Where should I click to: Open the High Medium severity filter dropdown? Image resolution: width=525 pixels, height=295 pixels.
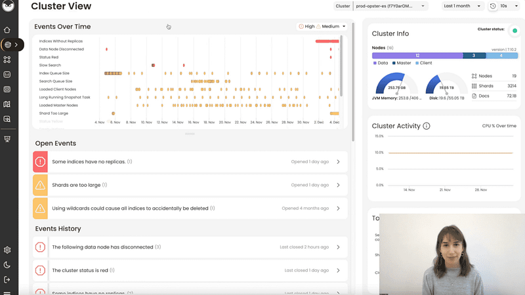coord(322,26)
